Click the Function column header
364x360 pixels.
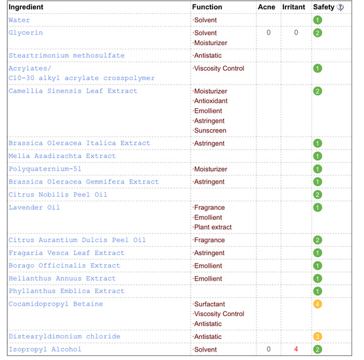click(207, 7)
